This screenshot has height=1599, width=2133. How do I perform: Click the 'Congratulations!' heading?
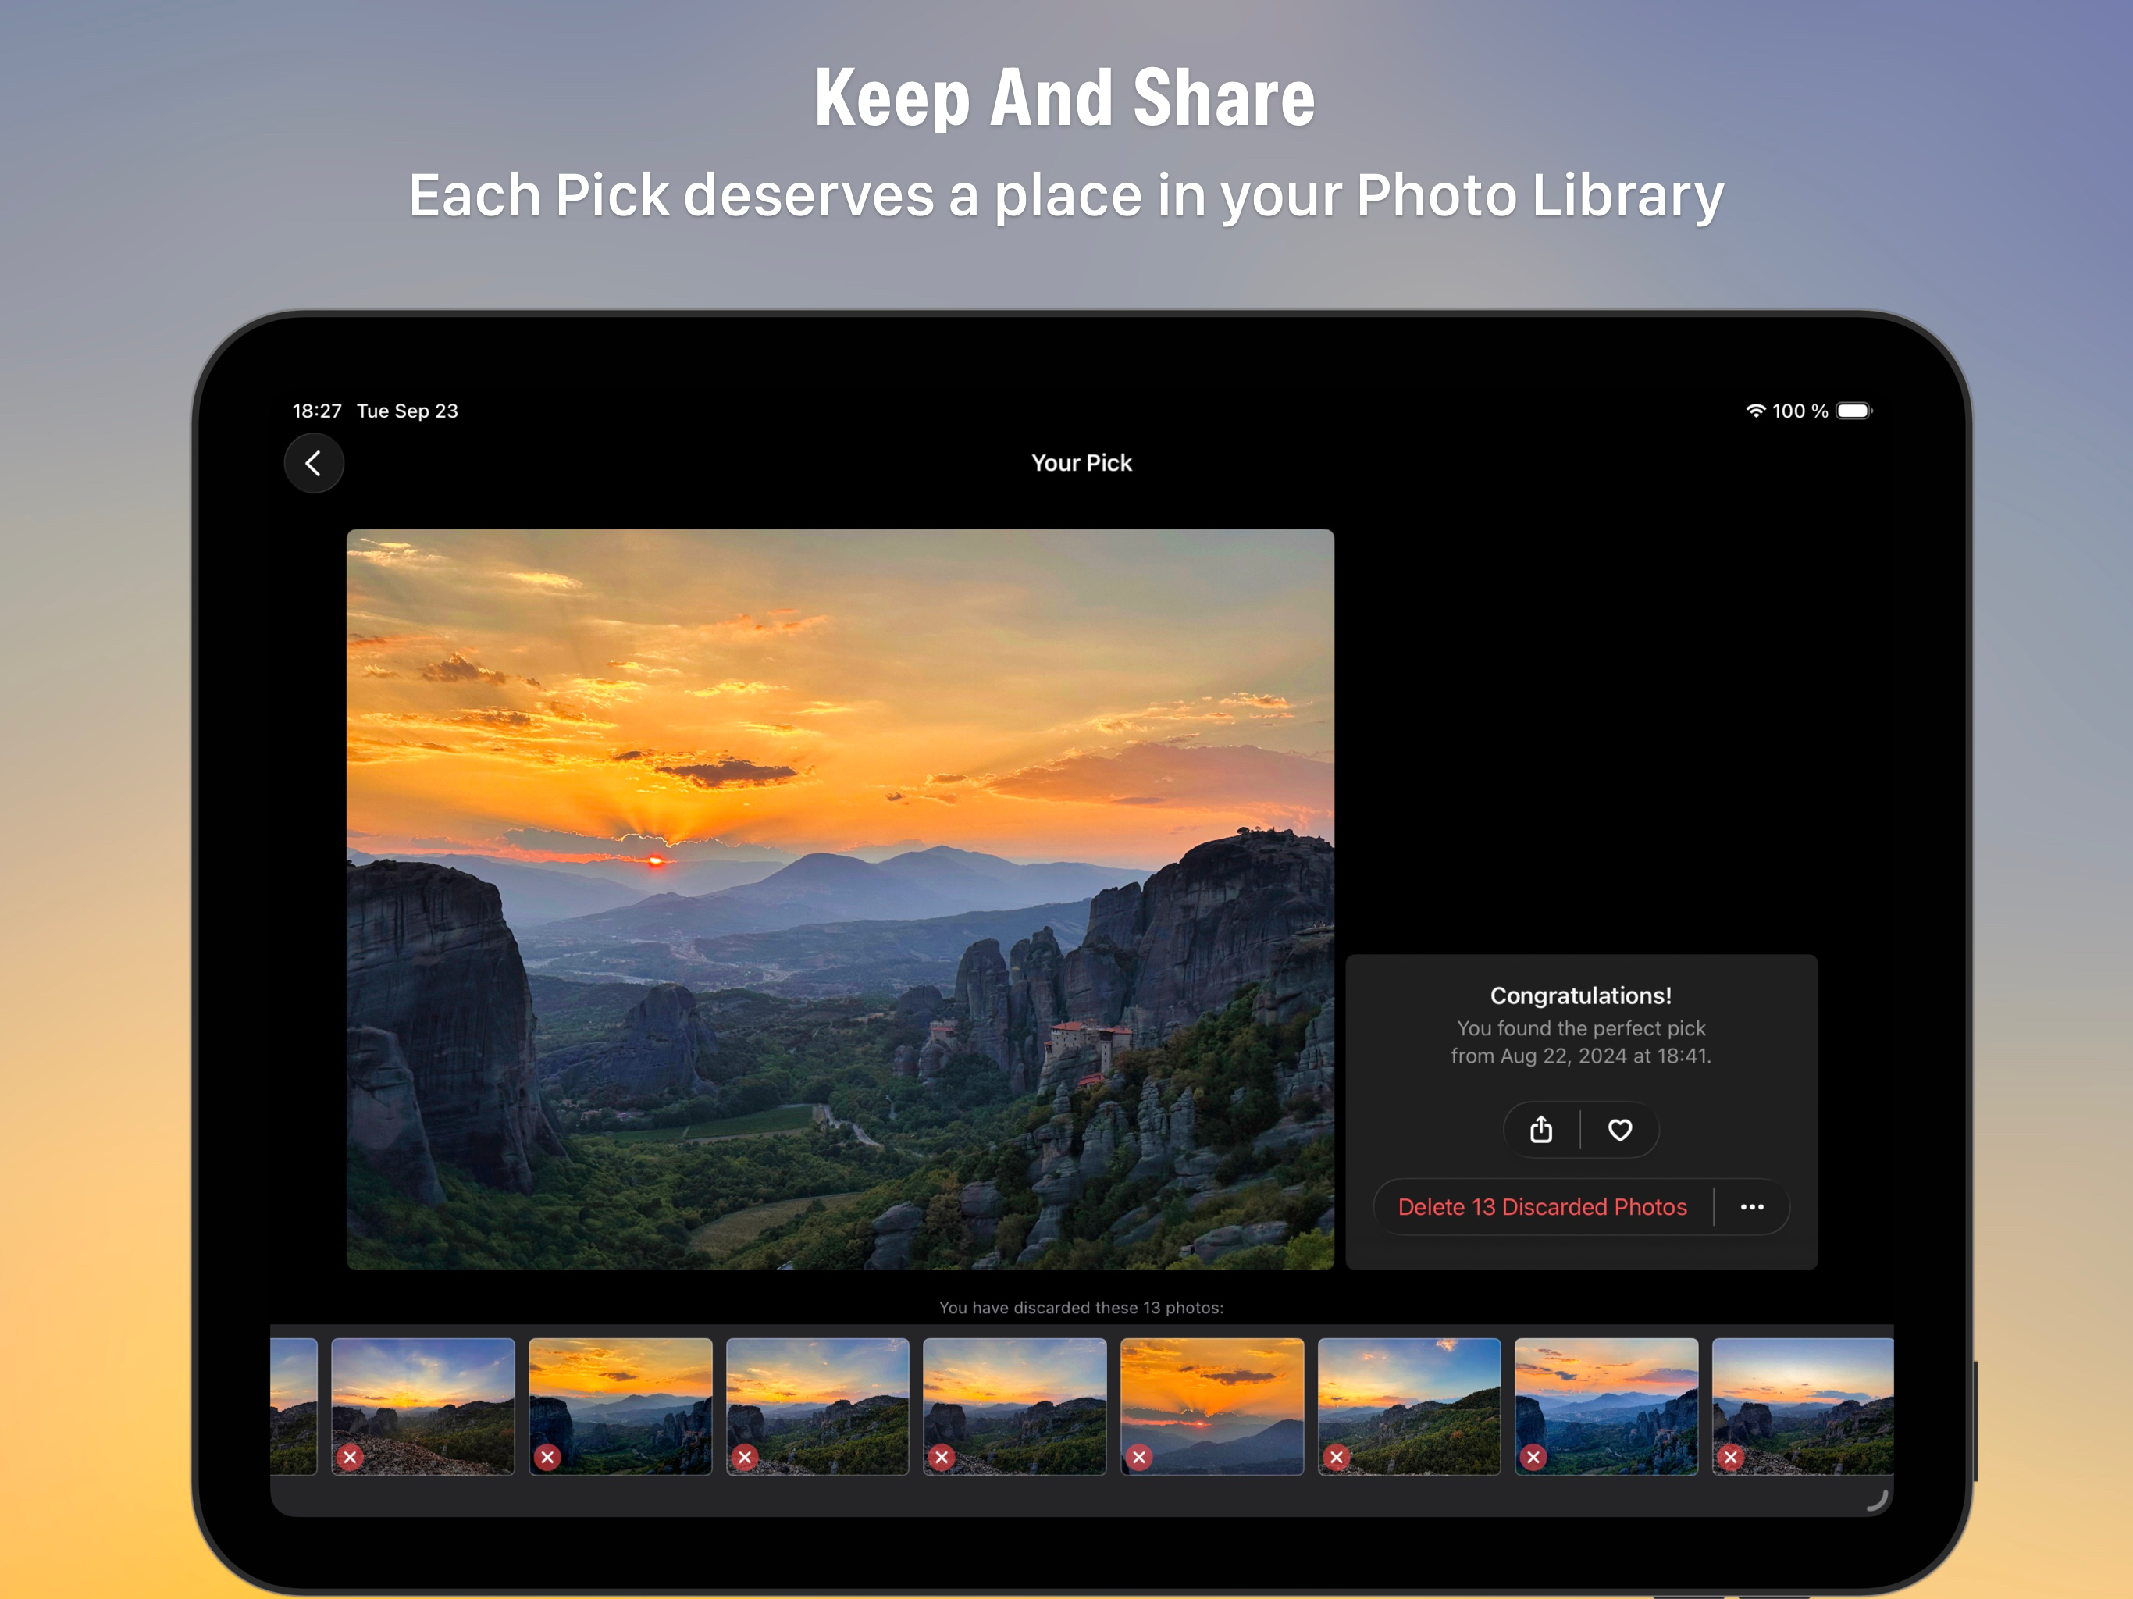tap(1580, 995)
